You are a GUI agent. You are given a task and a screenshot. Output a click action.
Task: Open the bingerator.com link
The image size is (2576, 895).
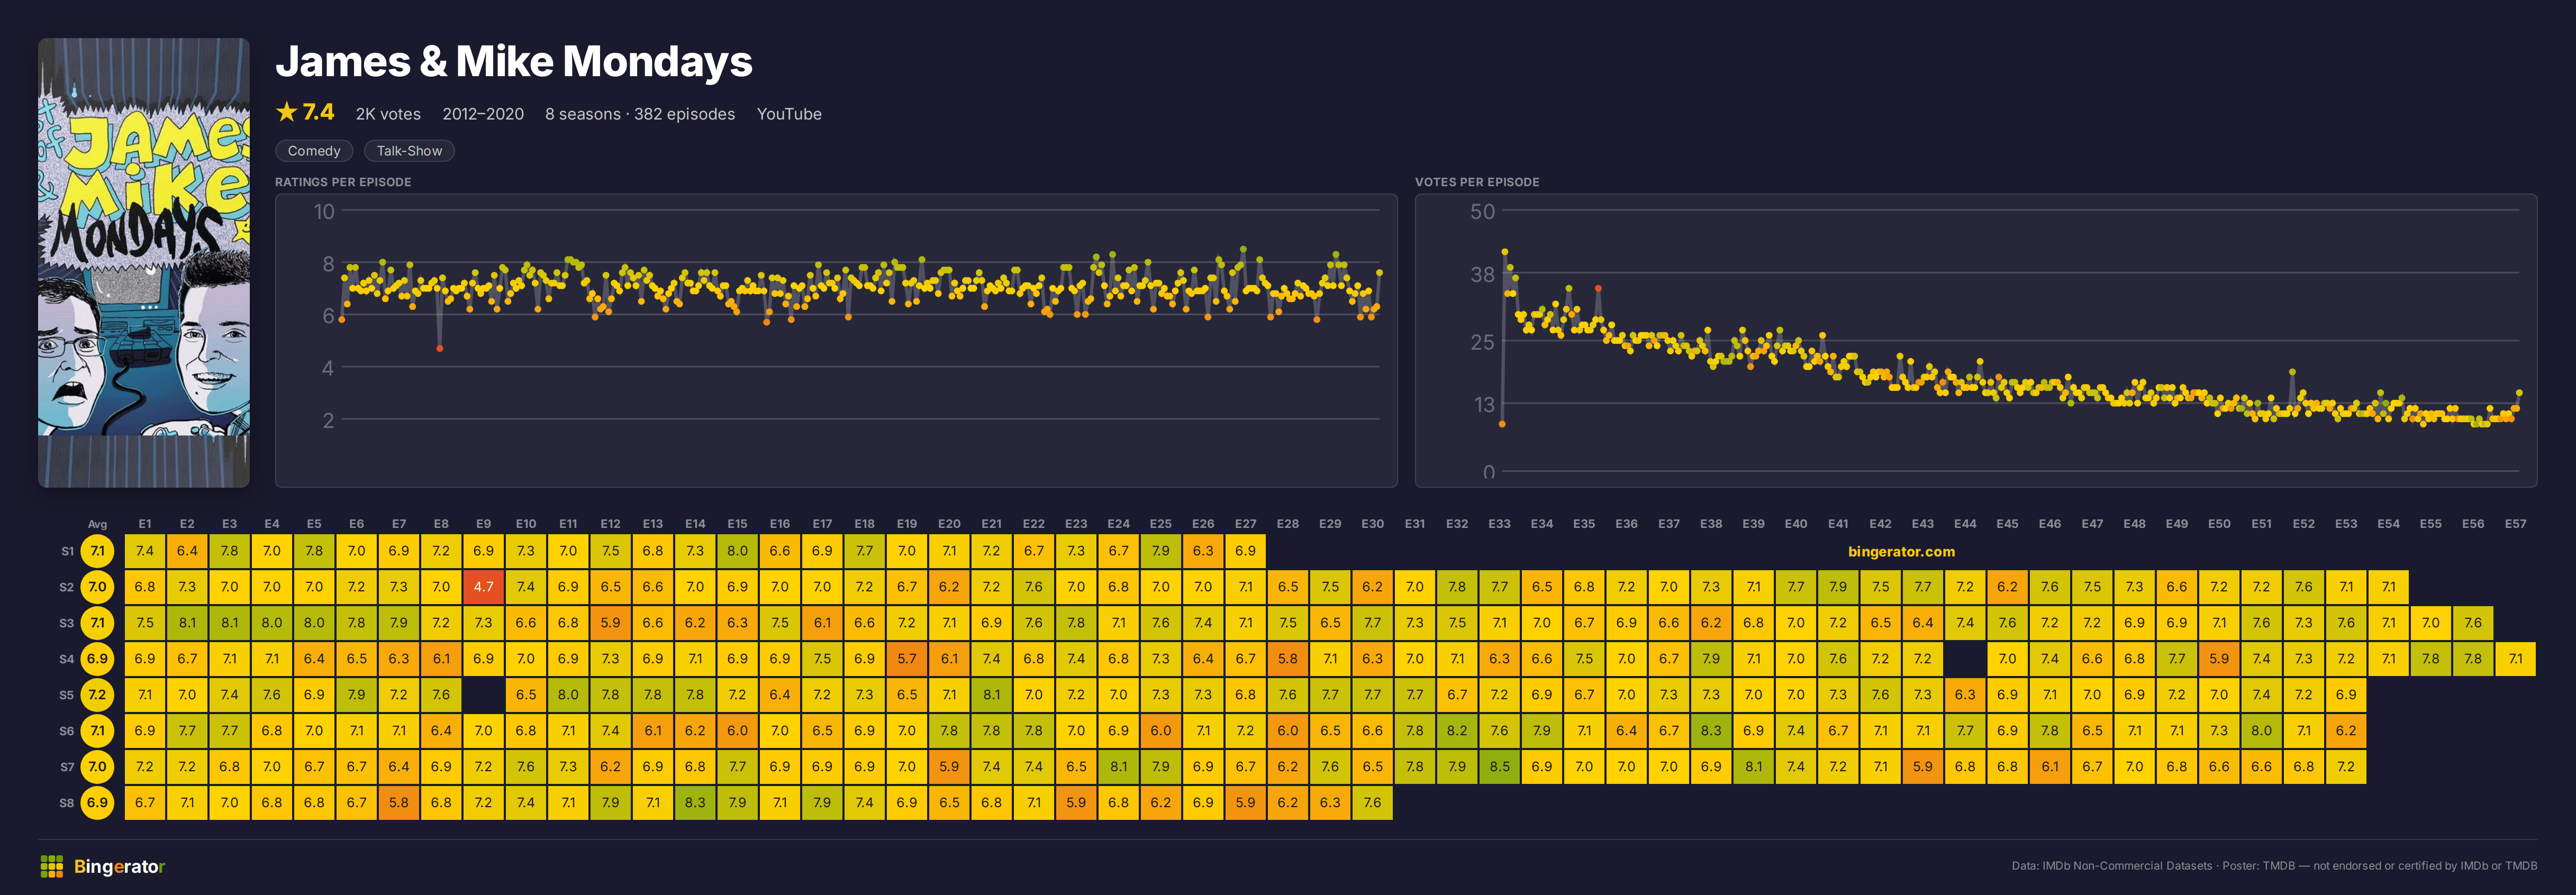tap(1901, 551)
